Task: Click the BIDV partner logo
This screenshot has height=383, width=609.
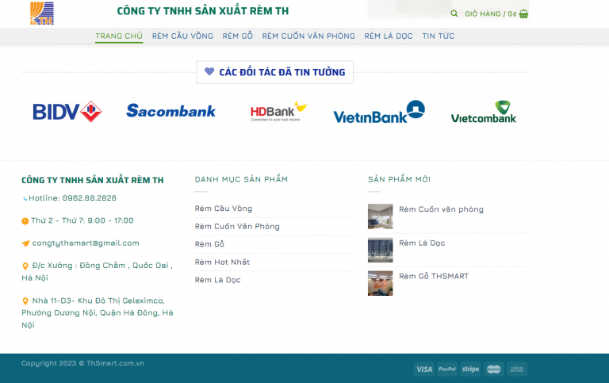Action: tap(67, 112)
